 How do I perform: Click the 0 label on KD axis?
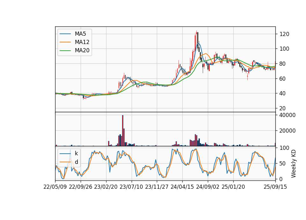click(x=281, y=179)
